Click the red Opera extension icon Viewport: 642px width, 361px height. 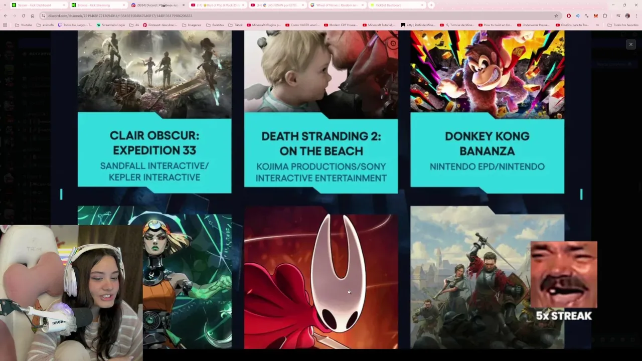pos(568,16)
